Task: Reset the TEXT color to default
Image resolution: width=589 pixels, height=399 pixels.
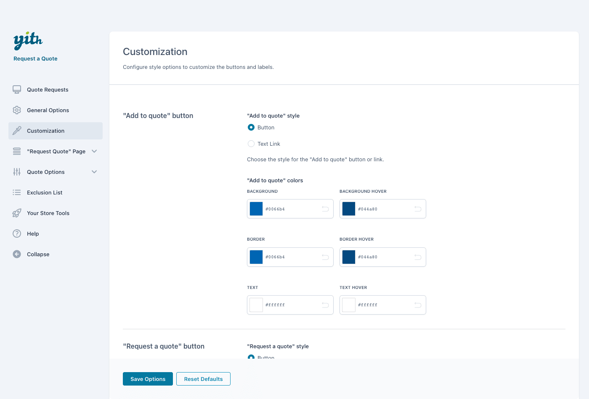Action: click(x=325, y=305)
